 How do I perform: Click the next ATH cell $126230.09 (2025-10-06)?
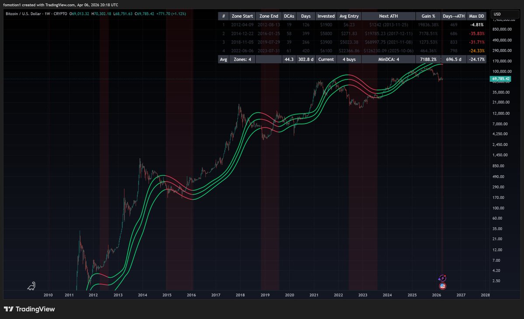pyautogui.click(x=389, y=51)
